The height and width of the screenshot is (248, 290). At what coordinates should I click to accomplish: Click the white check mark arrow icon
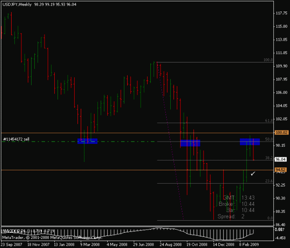tap(253, 174)
